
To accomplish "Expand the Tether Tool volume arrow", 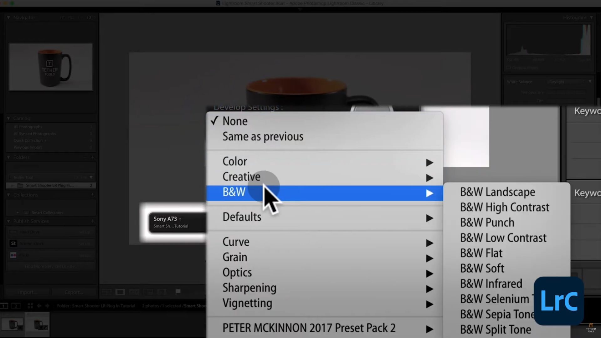I will [91, 177].
